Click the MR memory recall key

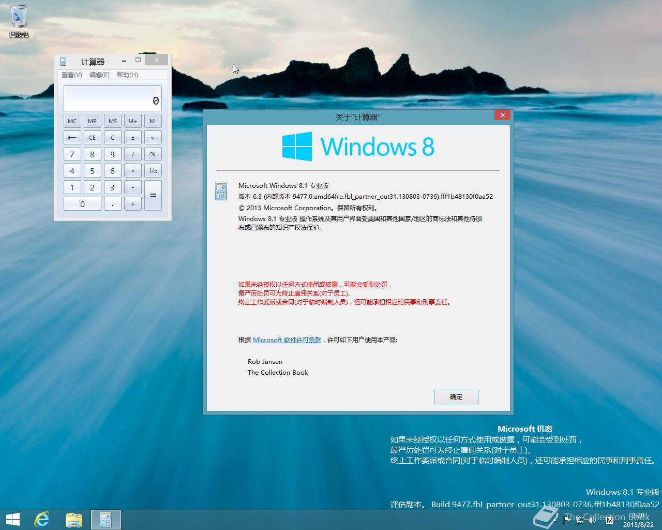tap(92, 121)
